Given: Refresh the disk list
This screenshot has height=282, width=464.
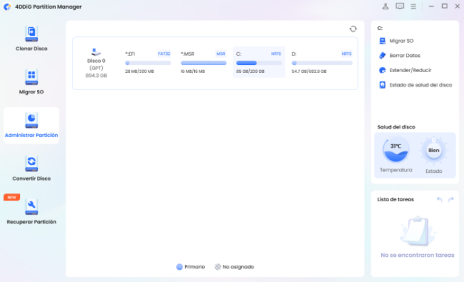Looking at the screenshot, I should click(353, 28).
